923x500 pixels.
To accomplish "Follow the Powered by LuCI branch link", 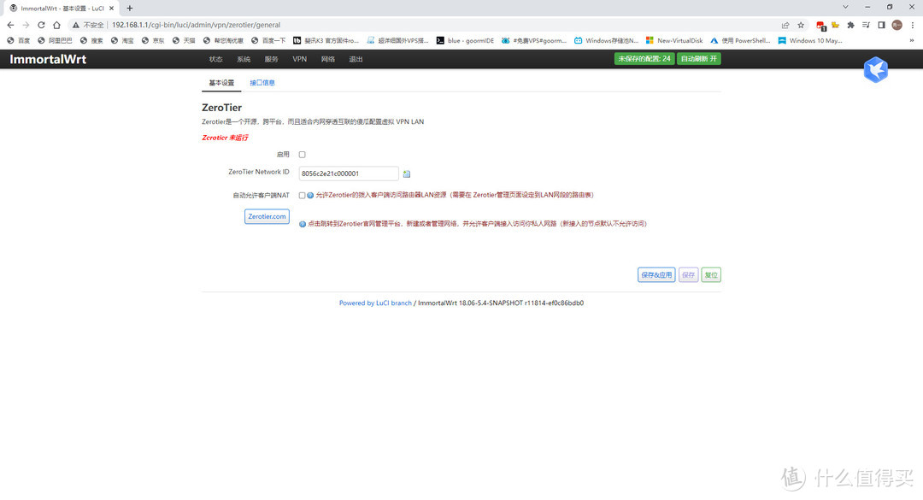I will click(375, 303).
